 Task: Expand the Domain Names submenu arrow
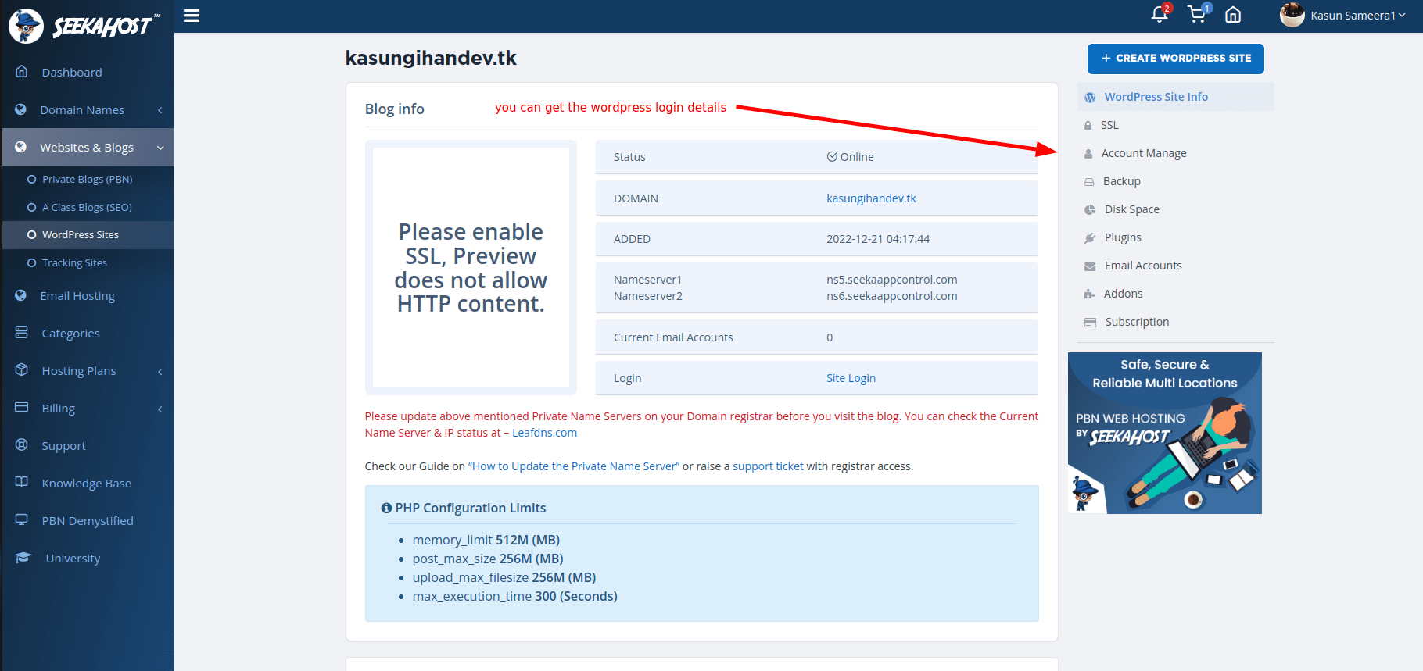(160, 110)
